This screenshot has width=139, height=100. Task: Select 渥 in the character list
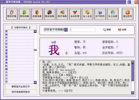point(19,60)
